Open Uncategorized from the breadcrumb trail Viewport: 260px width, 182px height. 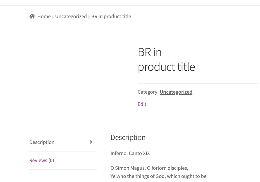(71, 16)
